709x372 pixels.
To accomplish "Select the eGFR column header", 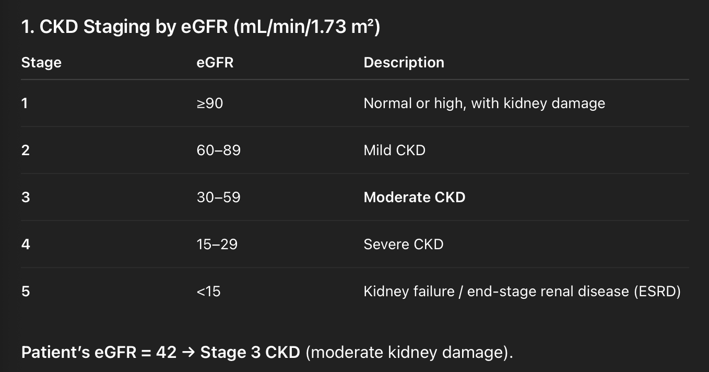I will pos(215,63).
